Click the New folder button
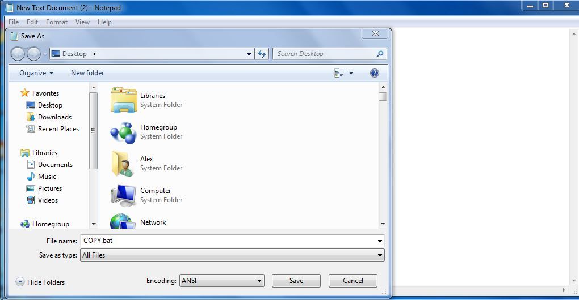The width and height of the screenshot is (579, 300). [87, 73]
